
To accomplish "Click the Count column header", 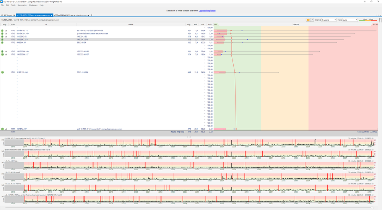I will click(12, 24).
